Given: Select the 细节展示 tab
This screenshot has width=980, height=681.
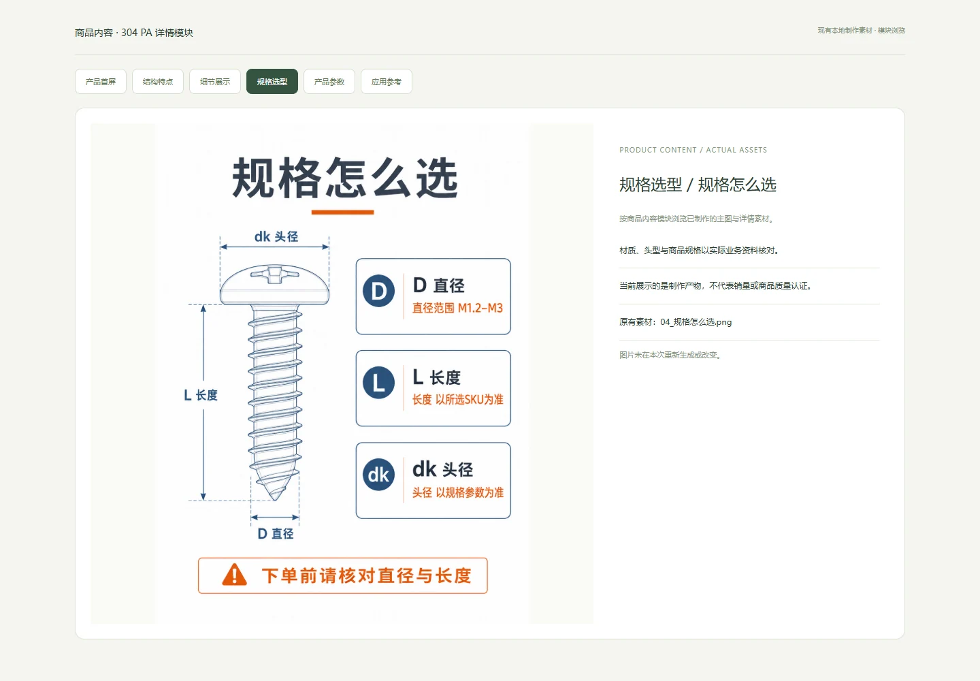Looking at the screenshot, I should 215,82.
